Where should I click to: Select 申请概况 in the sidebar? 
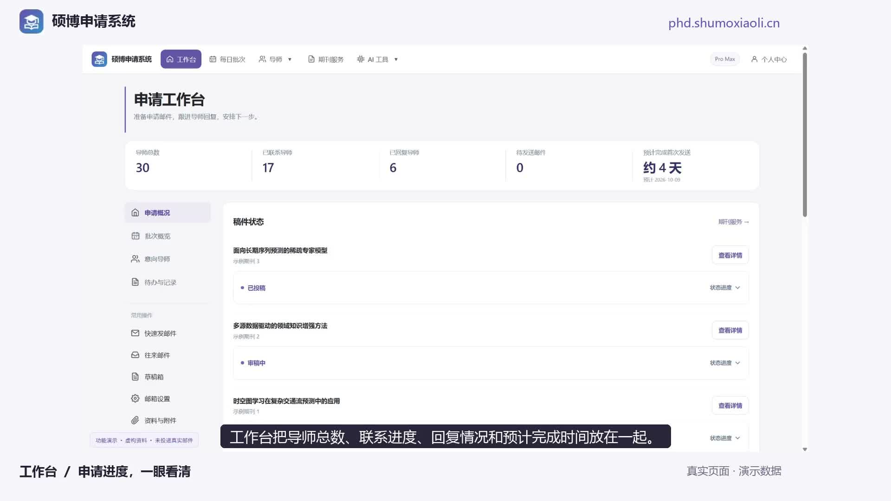tap(168, 212)
